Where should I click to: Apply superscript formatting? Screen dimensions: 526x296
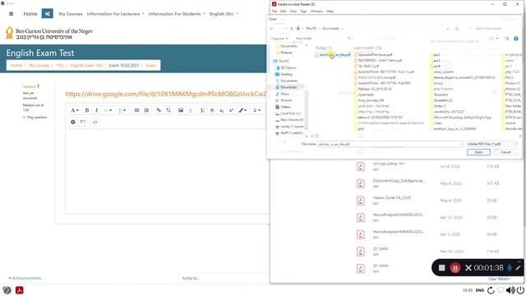click(x=232, y=110)
